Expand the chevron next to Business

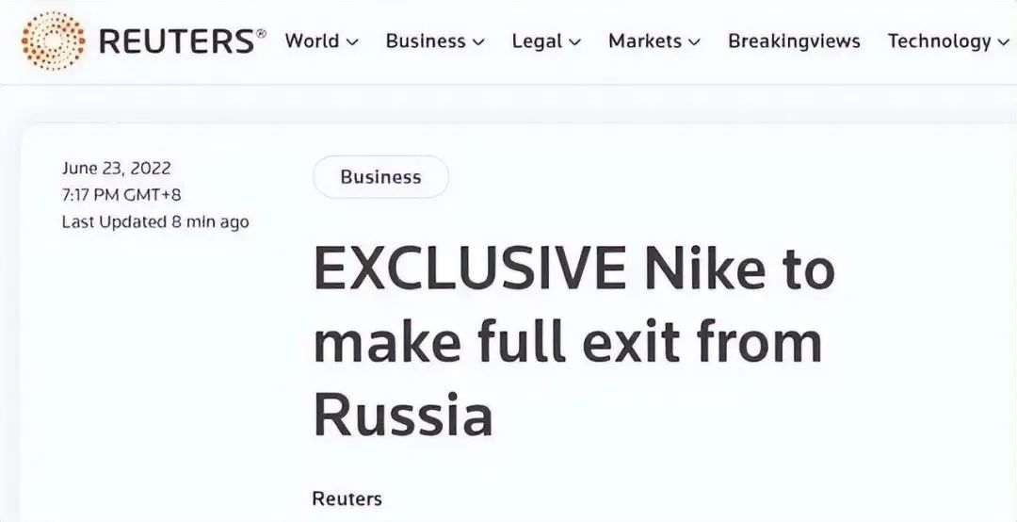478,42
